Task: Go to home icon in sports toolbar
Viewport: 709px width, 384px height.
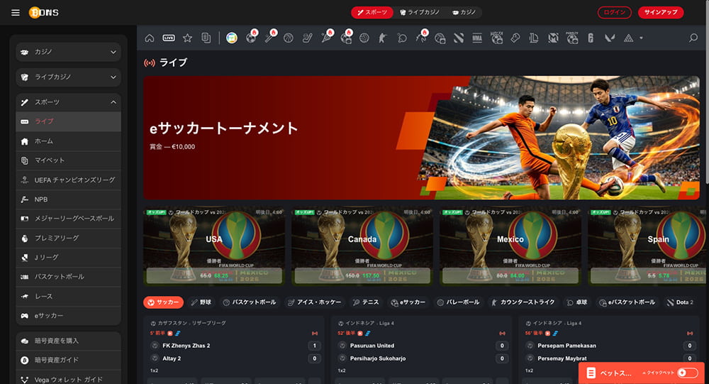Action: (149, 38)
